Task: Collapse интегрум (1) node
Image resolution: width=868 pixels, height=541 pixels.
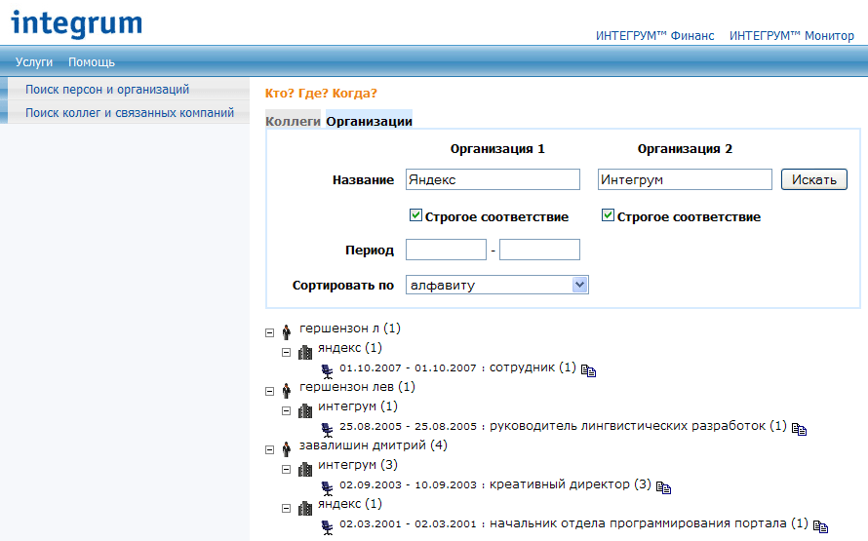Action: pyautogui.click(x=286, y=411)
